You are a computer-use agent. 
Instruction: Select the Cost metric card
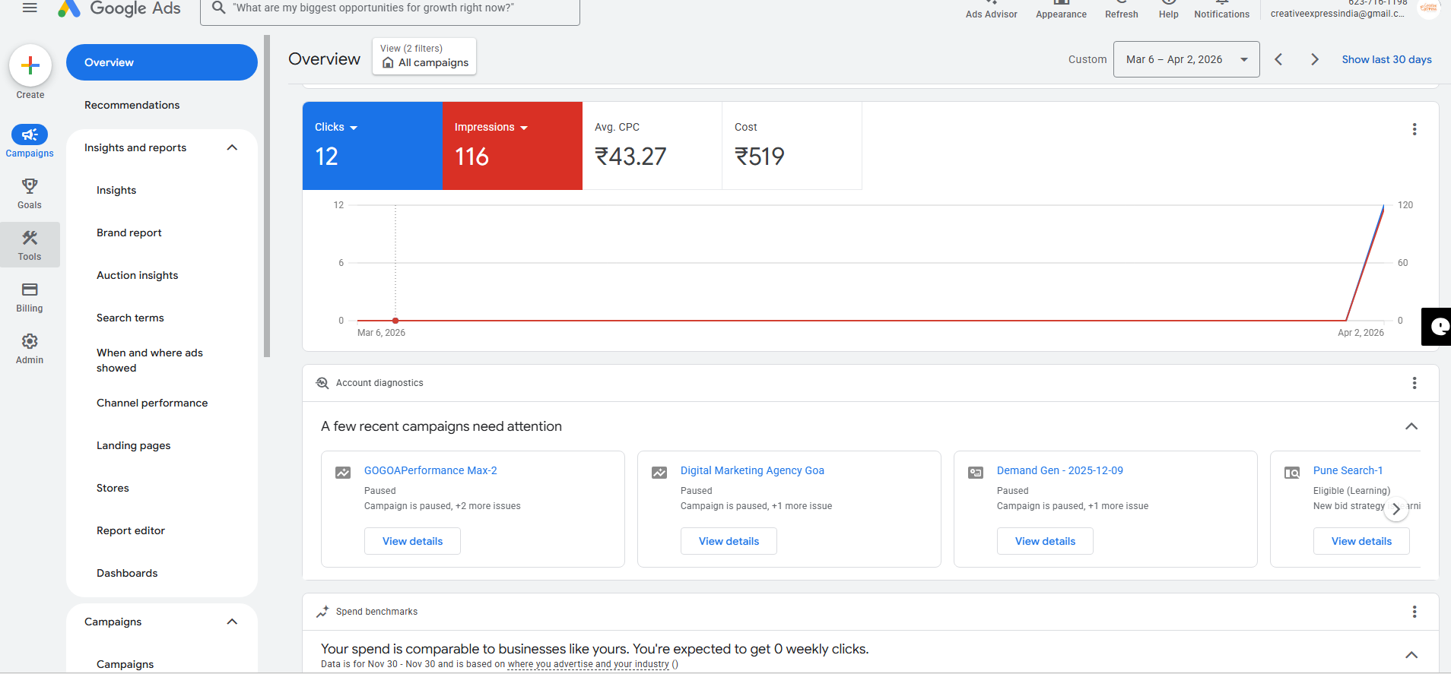tap(792, 146)
